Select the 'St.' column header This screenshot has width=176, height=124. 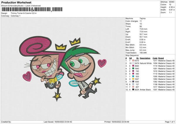[138, 58]
